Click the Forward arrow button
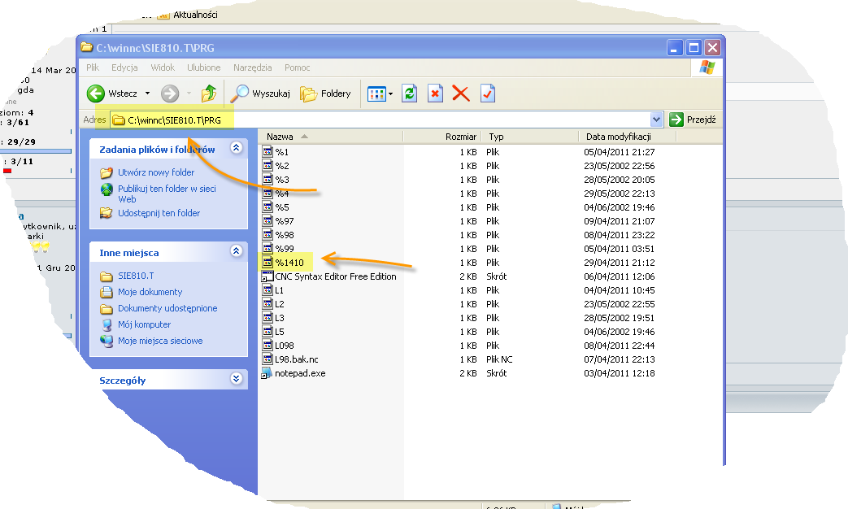This screenshot has width=848, height=509. coord(170,94)
